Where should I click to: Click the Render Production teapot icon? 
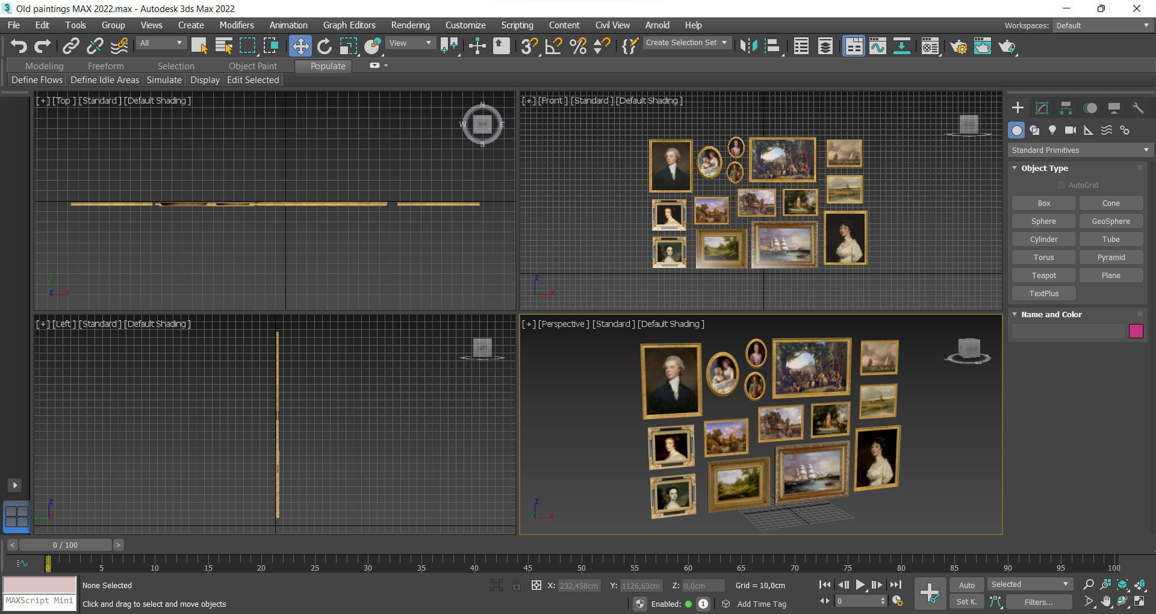click(x=1007, y=46)
